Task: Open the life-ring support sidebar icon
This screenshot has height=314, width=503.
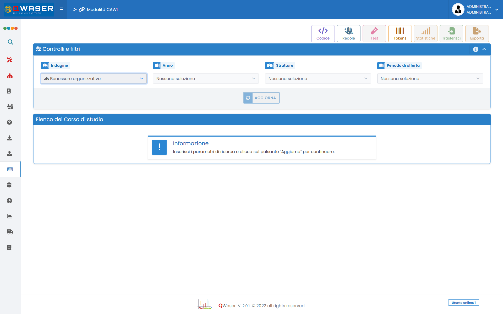Action: coord(9,201)
